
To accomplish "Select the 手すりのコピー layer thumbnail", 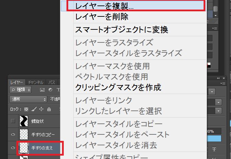I will 24,134.
